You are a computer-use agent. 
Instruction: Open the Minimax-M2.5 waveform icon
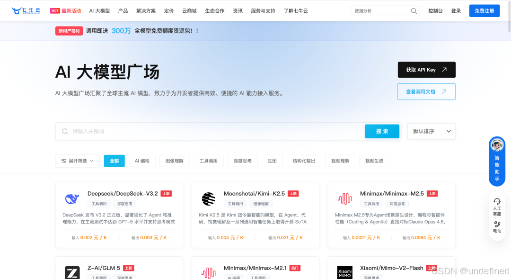coord(345,198)
